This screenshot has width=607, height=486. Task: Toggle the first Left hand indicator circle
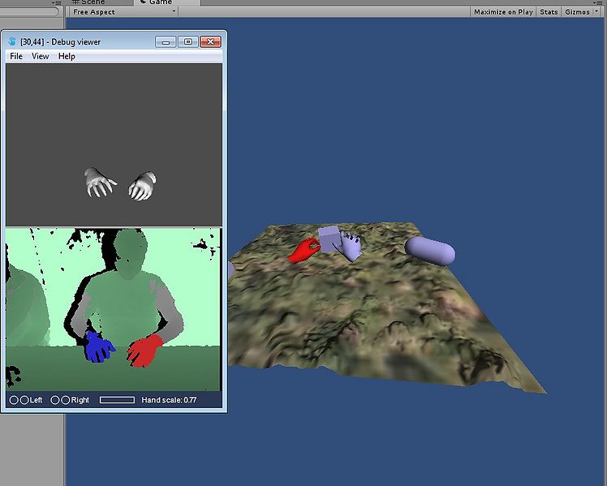click(14, 400)
